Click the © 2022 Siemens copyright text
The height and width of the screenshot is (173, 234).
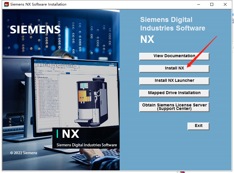tap(23, 153)
